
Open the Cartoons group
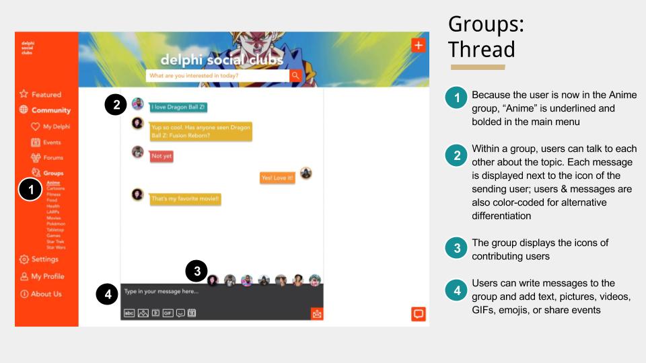56,188
